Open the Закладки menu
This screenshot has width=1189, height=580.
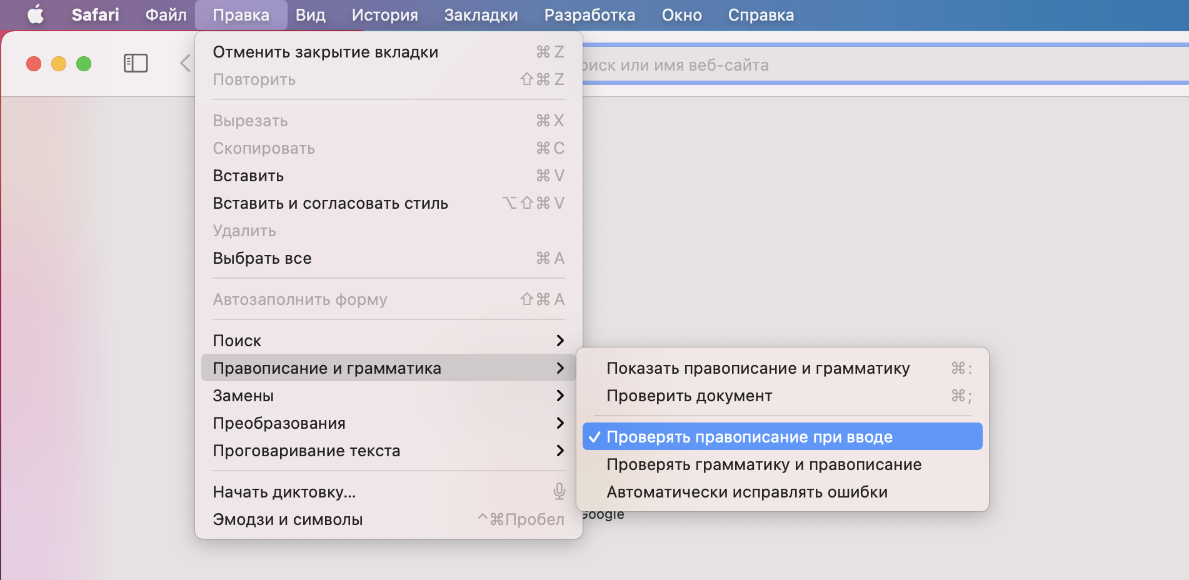481,14
